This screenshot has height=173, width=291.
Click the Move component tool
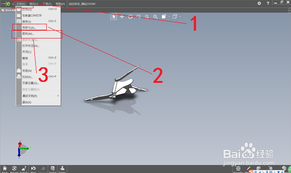click(33, 169)
